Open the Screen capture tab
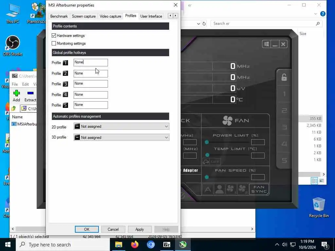 [84, 16]
